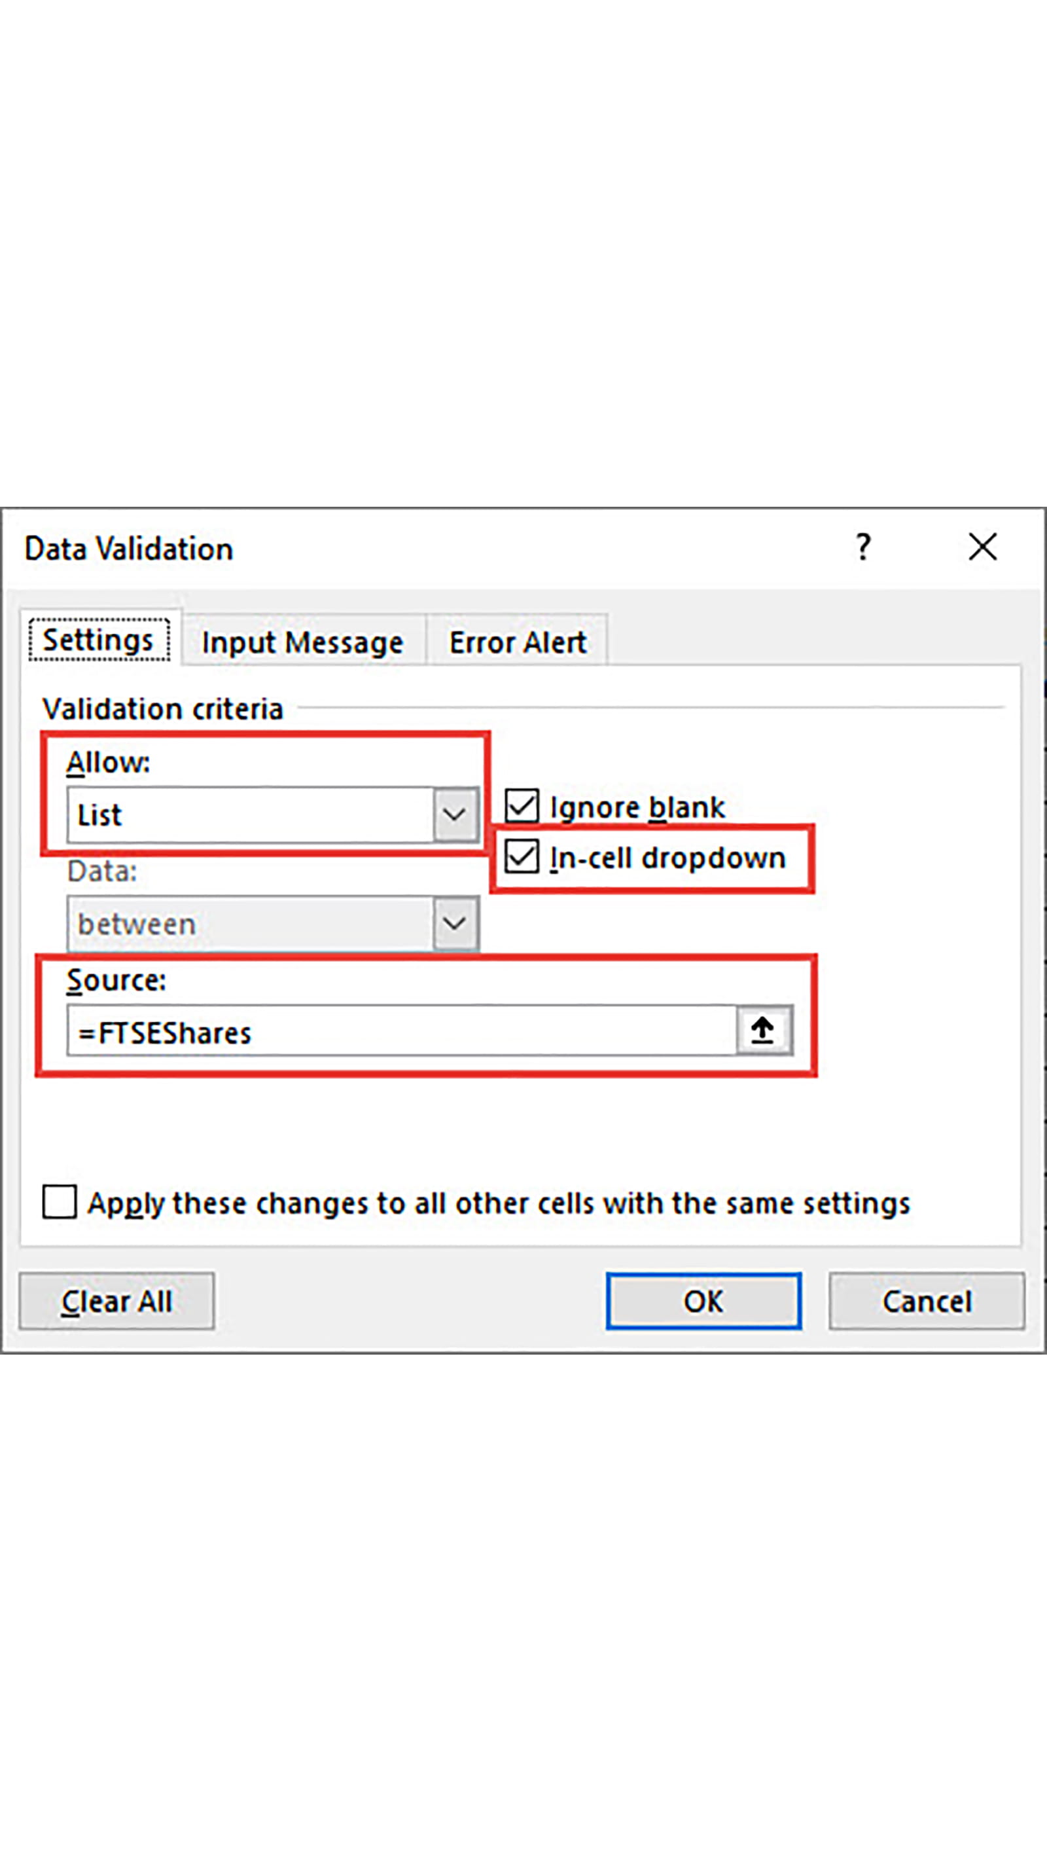1047x1862 pixels.
Task: Click the Source range selector arrow icon
Action: (763, 1031)
